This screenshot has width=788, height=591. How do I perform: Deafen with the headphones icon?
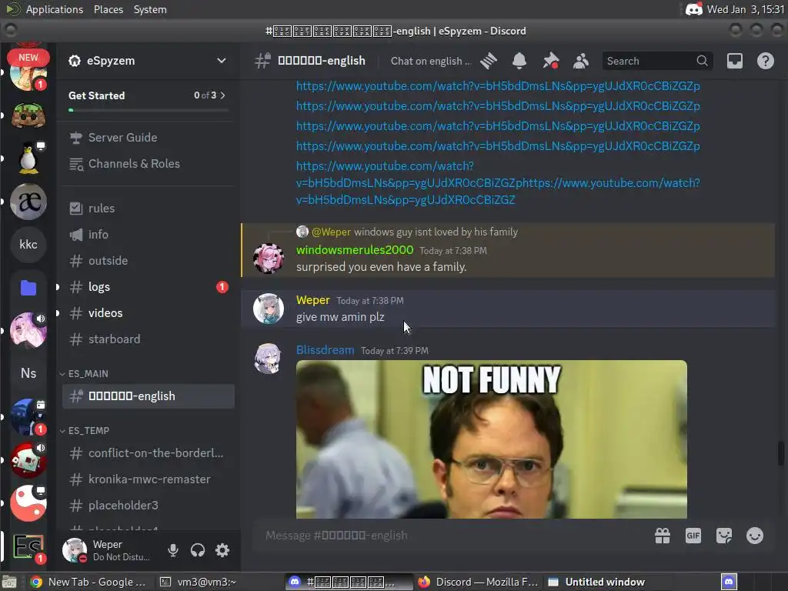[x=198, y=550]
